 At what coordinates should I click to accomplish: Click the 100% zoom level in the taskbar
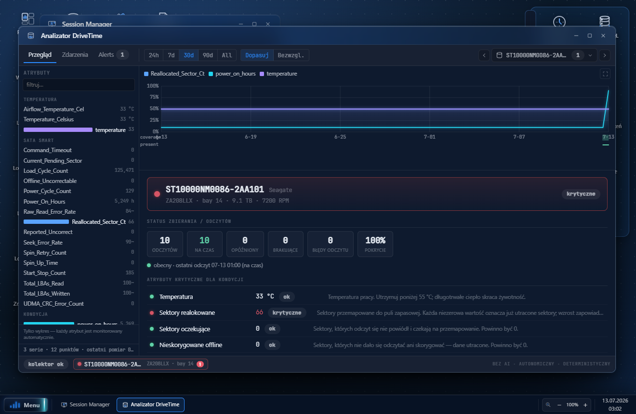[x=572, y=405]
